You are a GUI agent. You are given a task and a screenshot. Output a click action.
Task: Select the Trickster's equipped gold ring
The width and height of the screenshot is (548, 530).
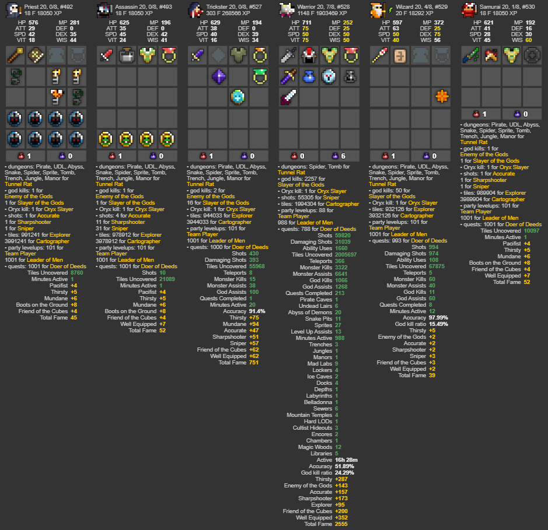click(259, 55)
